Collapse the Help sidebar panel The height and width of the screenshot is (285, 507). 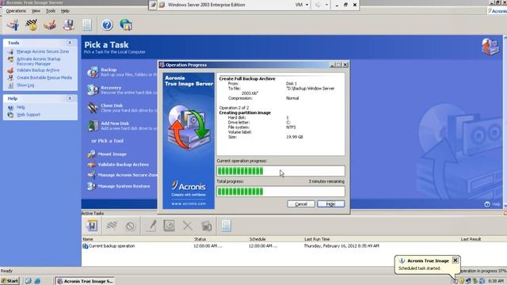[x=70, y=98]
